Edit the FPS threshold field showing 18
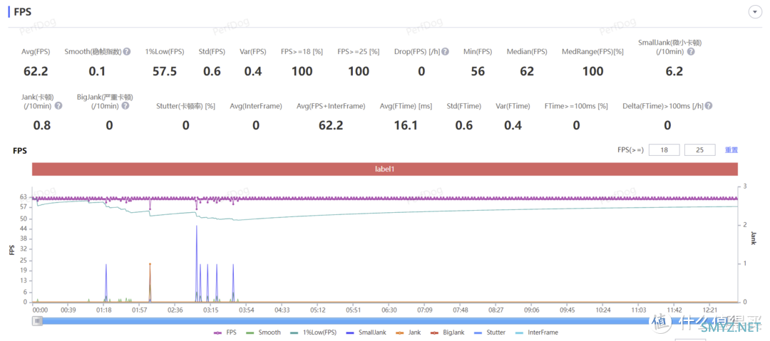Viewport: 770px width, 341px height. coord(664,150)
